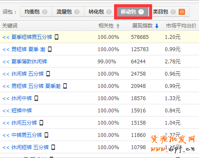Click help icon next to 流量包
The image size is (199, 158).
click(77, 12)
